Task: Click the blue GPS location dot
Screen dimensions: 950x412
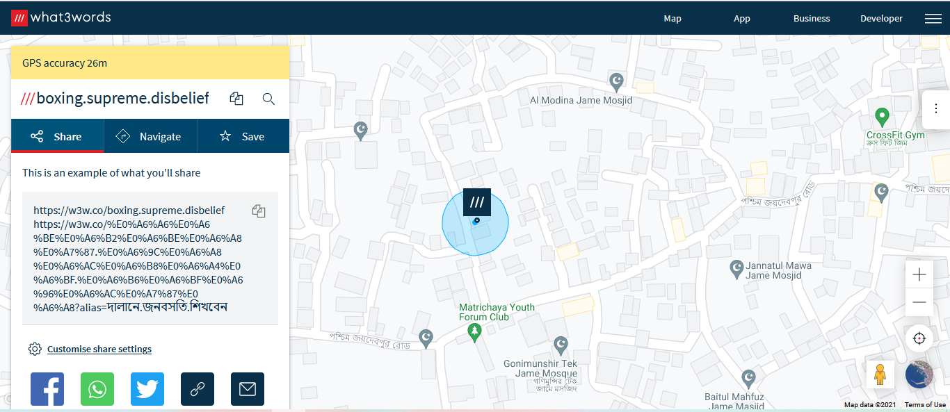Action: pyautogui.click(x=476, y=221)
